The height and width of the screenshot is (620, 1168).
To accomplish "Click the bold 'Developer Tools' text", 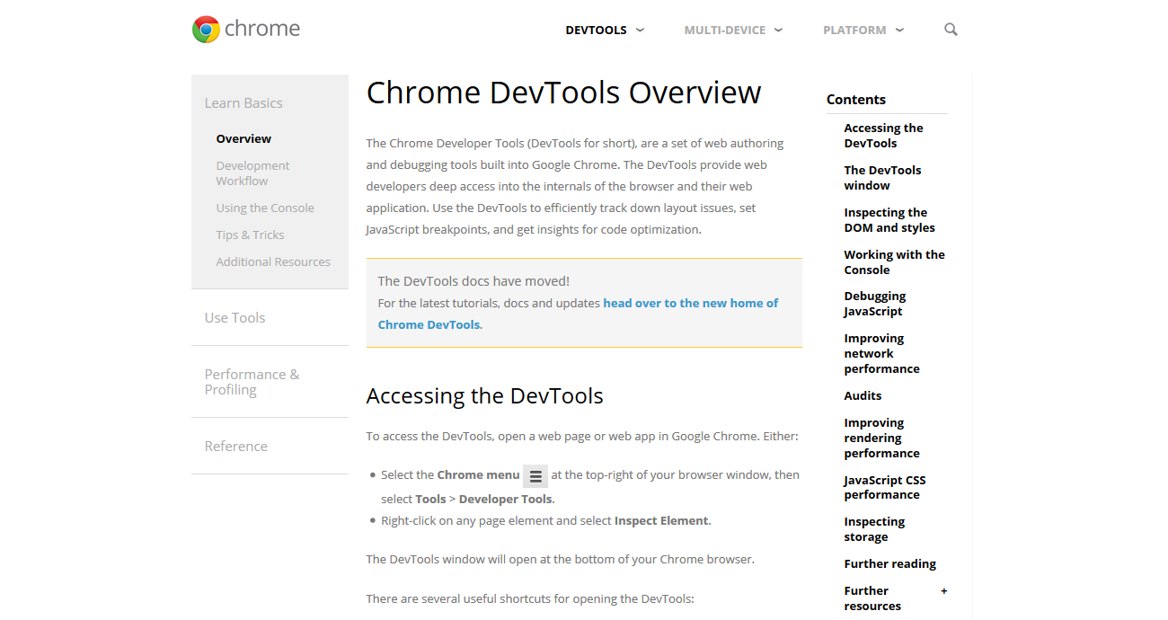I will pyautogui.click(x=506, y=499).
